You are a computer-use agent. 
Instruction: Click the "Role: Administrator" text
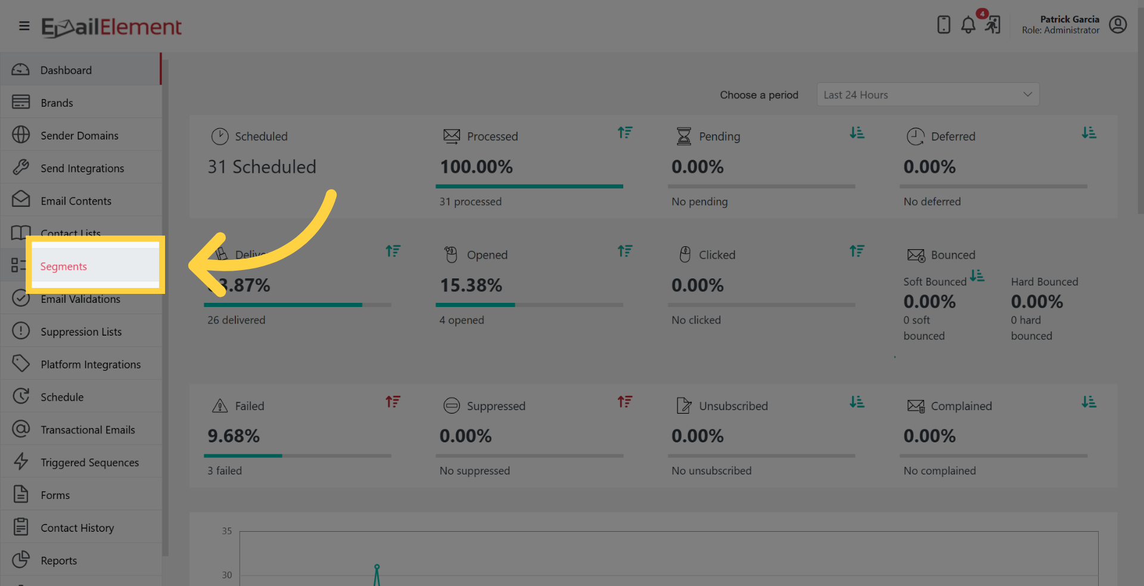pos(1061,30)
